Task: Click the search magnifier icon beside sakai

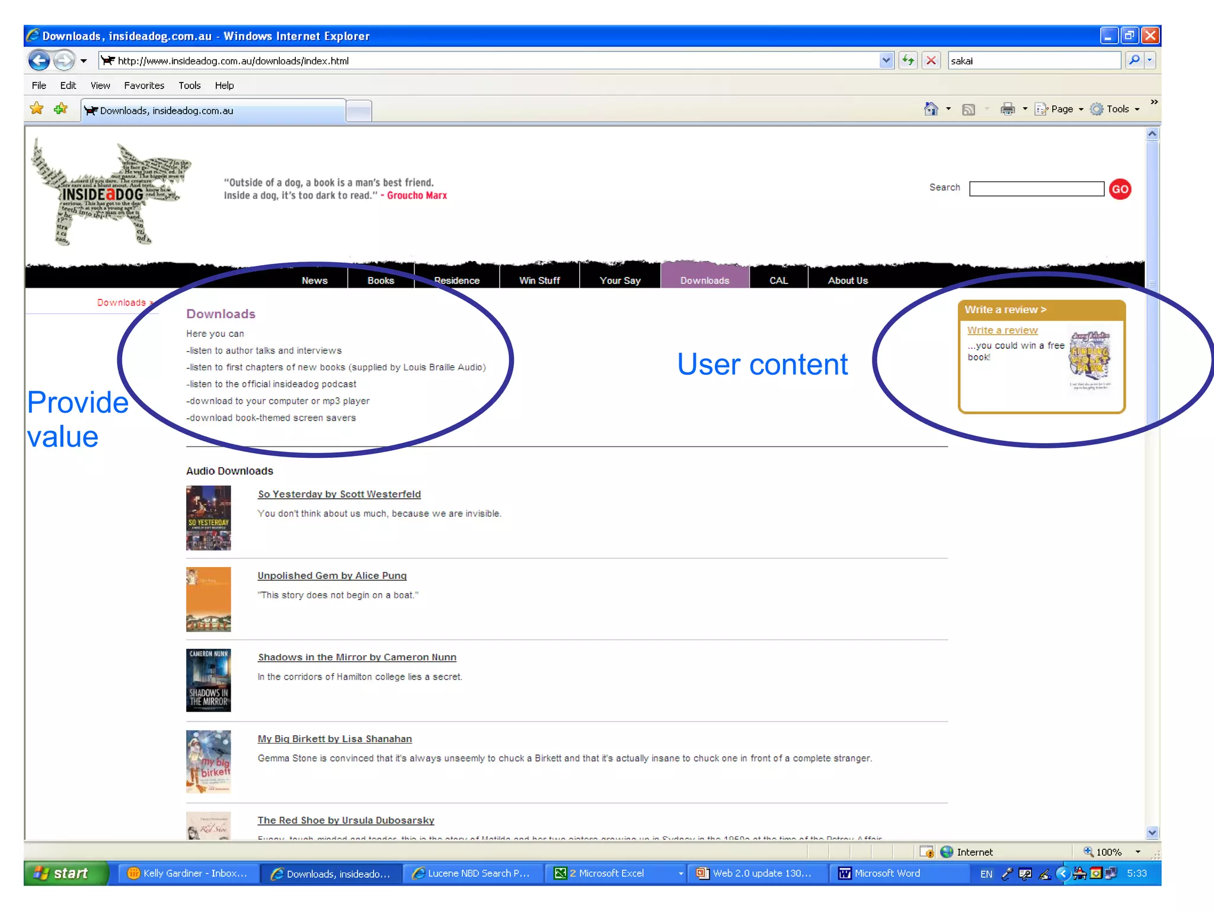Action: [1133, 60]
